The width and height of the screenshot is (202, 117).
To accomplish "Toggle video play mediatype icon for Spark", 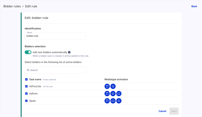I will click(x=119, y=101).
